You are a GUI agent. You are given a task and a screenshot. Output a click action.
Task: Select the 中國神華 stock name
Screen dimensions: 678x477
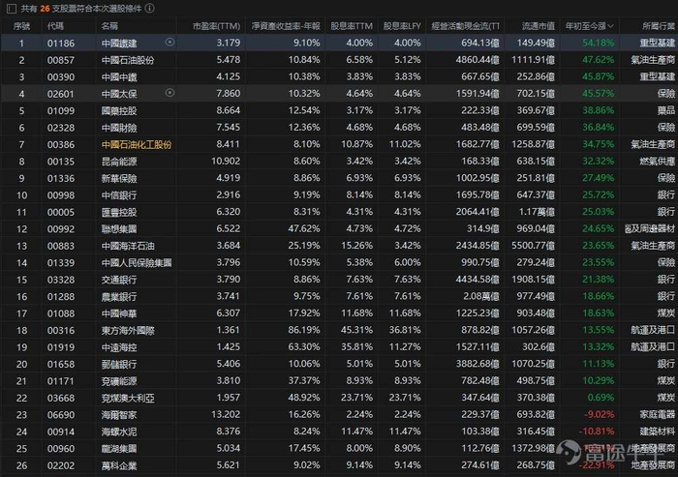tap(119, 313)
